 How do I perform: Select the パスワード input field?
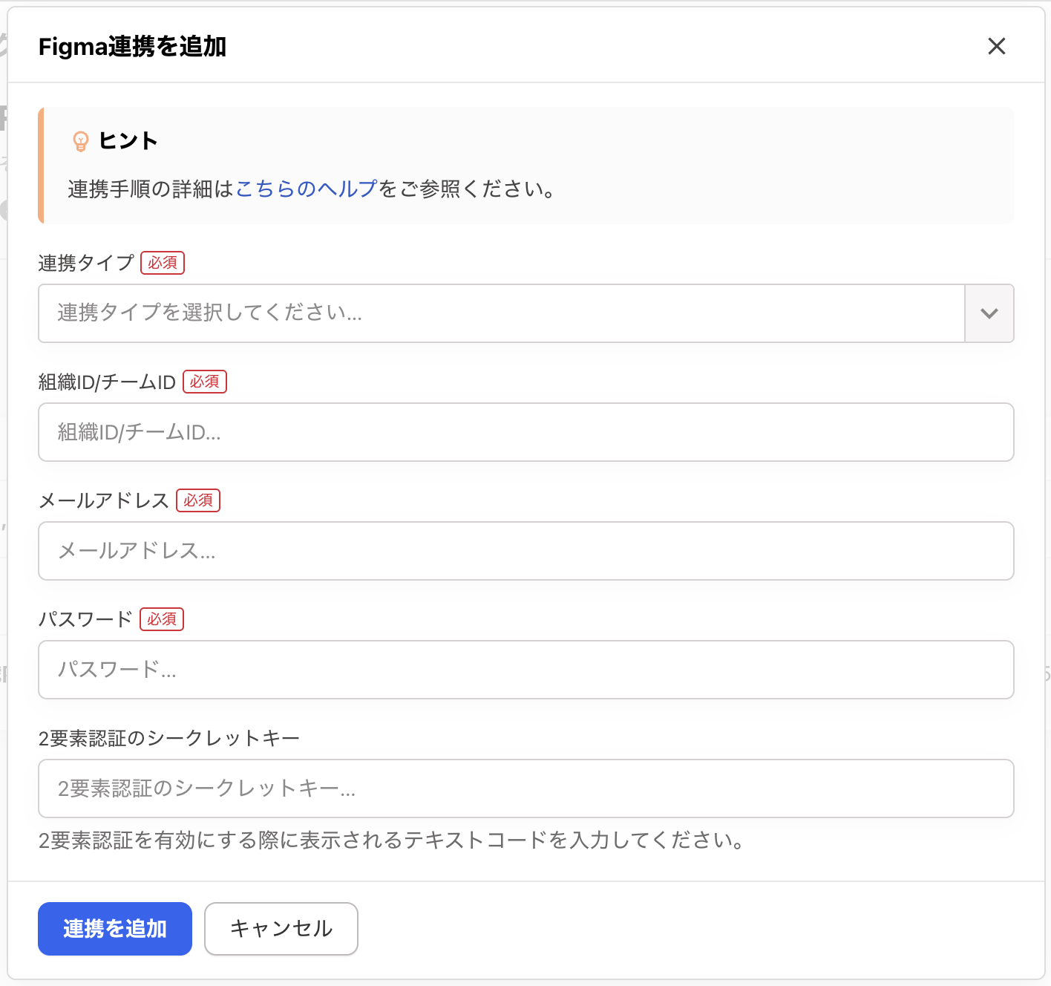[x=525, y=670]
